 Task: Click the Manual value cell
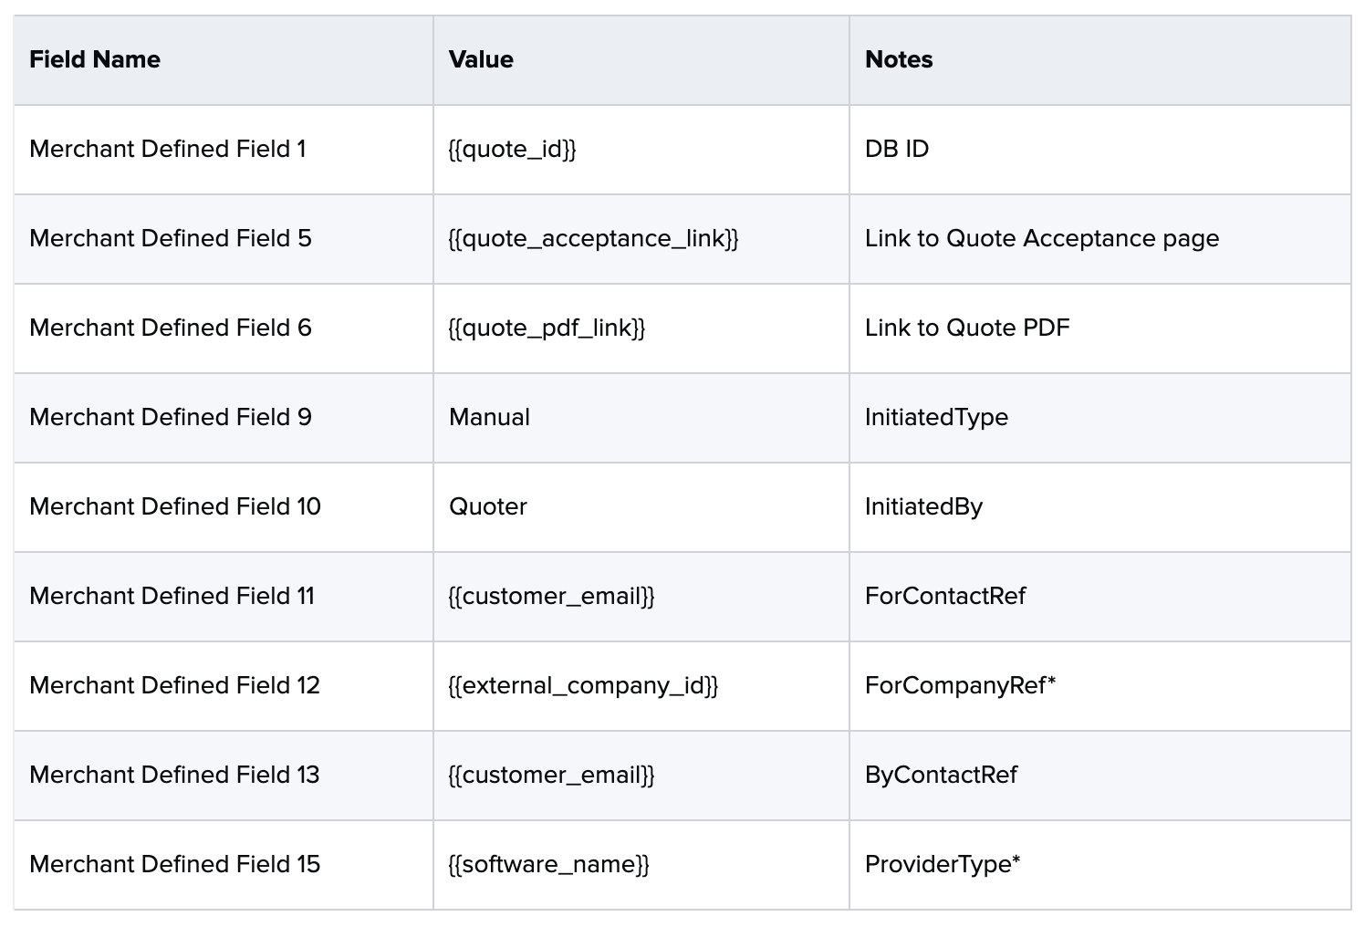tap(489, 417)
